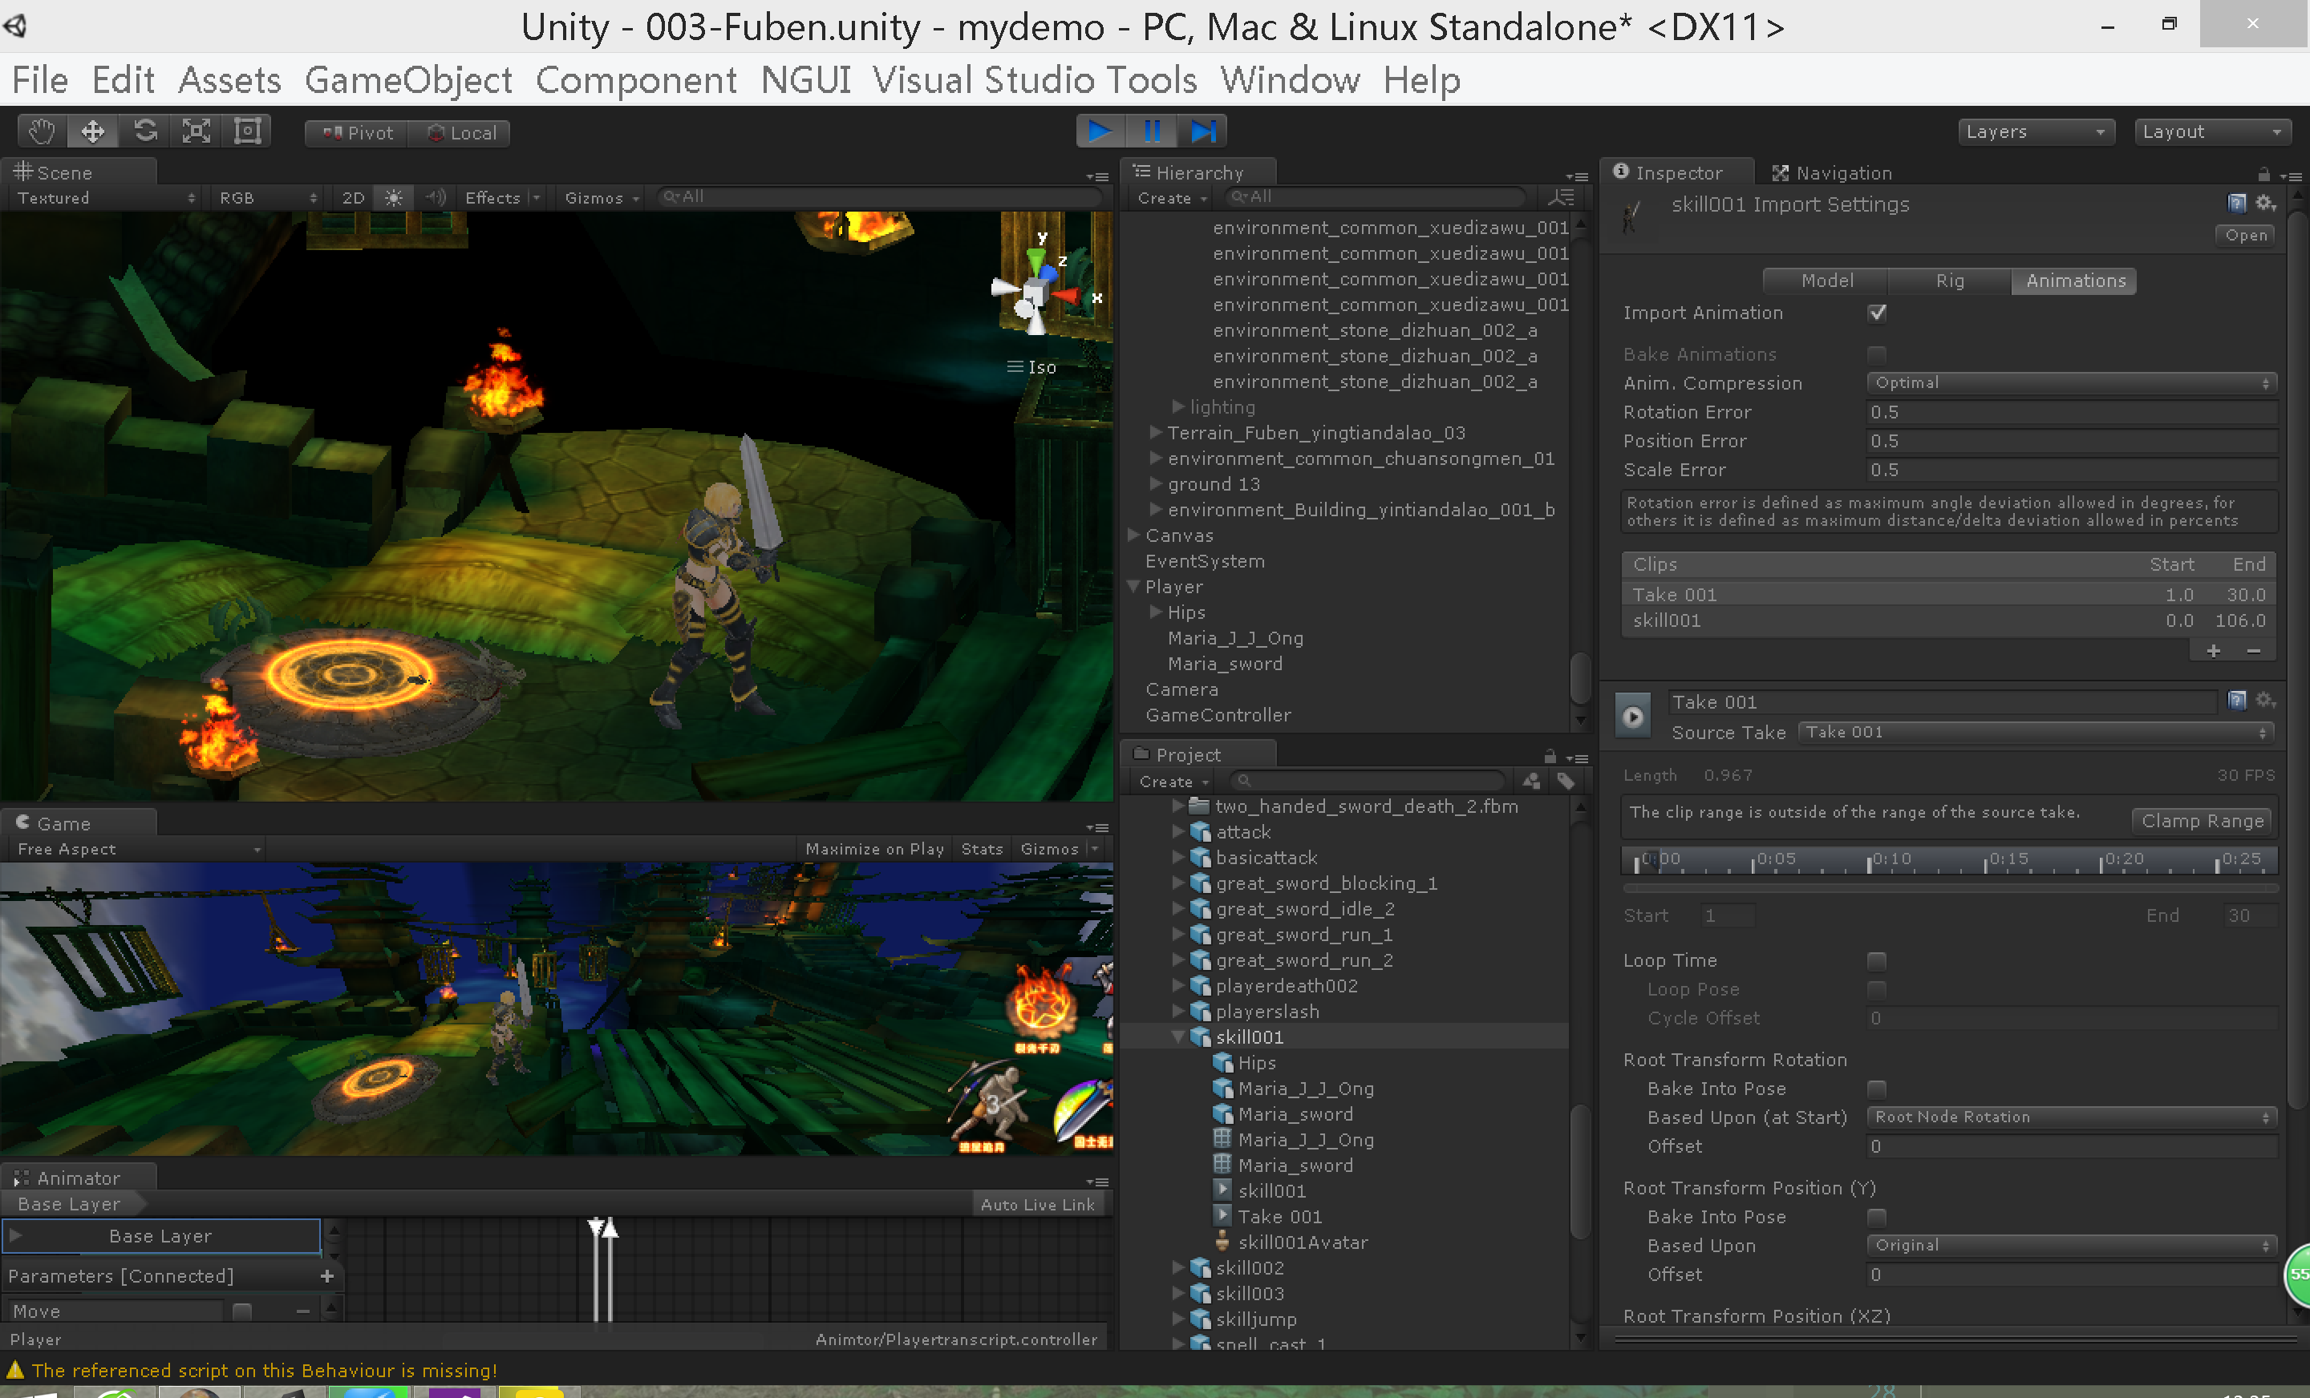This screenshot has width=2310, height=1398.
Task: Click the Project panel vertical scrollbar
Action: click(1581, 1171)
